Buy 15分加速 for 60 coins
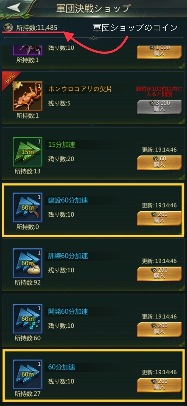The image size is (187, 406). point(159,162)
